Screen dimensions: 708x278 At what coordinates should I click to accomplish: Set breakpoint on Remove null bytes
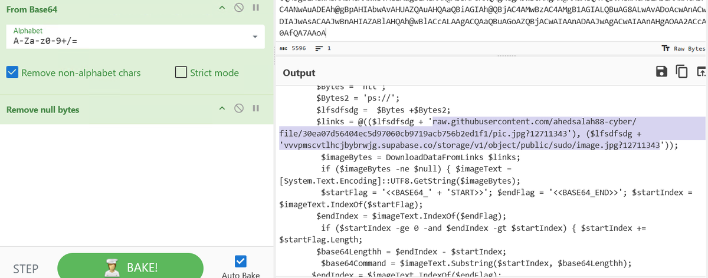(x=255, y=108)
